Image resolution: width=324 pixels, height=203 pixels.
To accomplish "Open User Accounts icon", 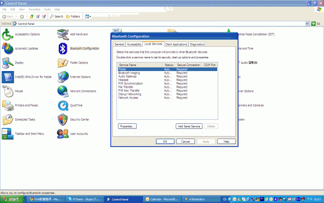I will coord(63,134).
